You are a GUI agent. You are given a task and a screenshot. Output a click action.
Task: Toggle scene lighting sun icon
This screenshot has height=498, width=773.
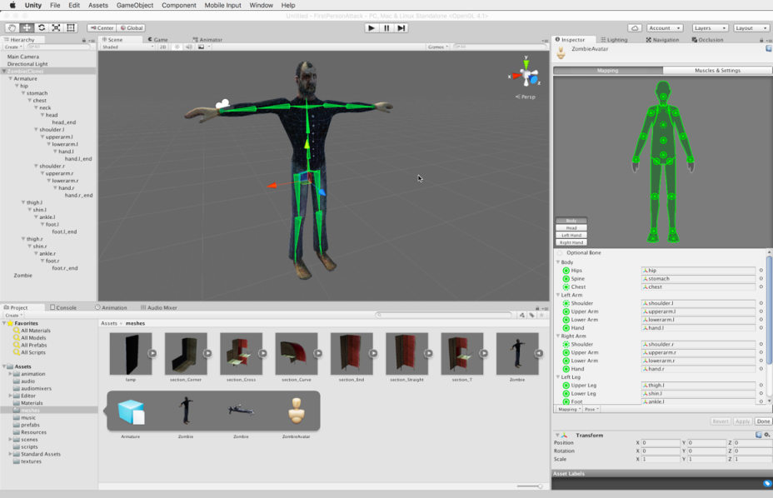point(177,47)
